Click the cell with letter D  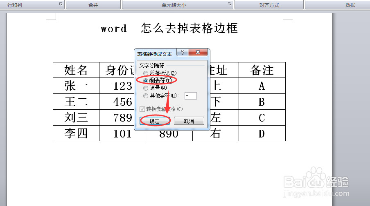point(262,133)
